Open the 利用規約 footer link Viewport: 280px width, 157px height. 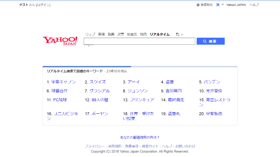tap(115, 146)
